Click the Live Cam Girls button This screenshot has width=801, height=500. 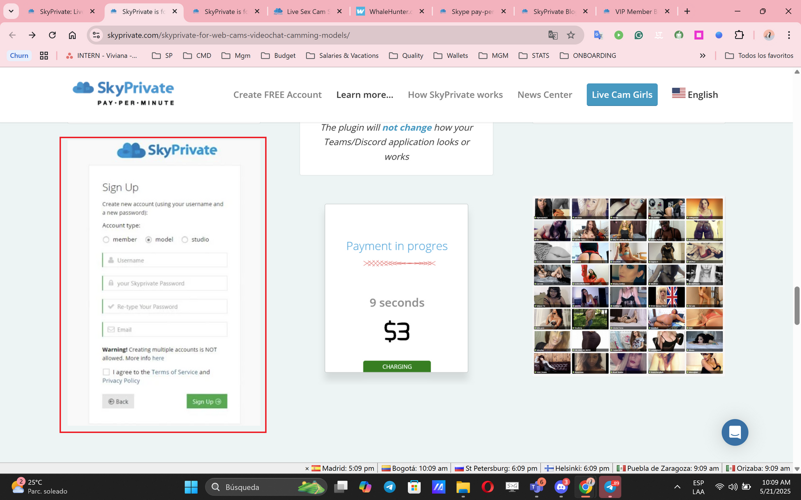click(x=622, y=94)
